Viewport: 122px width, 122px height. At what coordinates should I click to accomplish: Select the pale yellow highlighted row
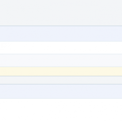click(x=61, y=71)
